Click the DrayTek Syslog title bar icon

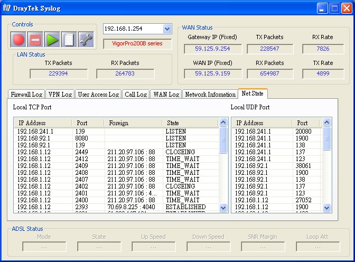[7, 8]
